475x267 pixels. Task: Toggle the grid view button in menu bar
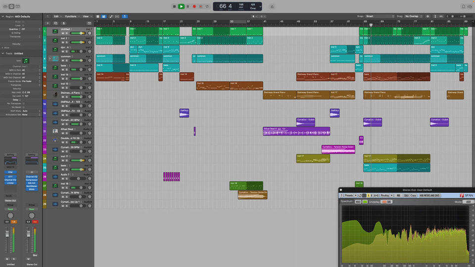coord(97,16)
